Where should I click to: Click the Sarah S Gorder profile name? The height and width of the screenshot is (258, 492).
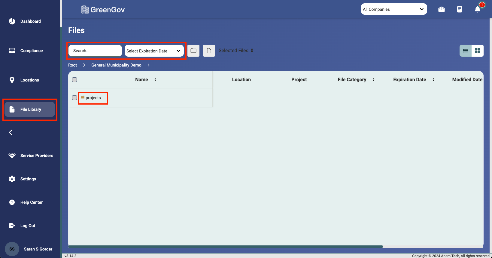(38, 249)
